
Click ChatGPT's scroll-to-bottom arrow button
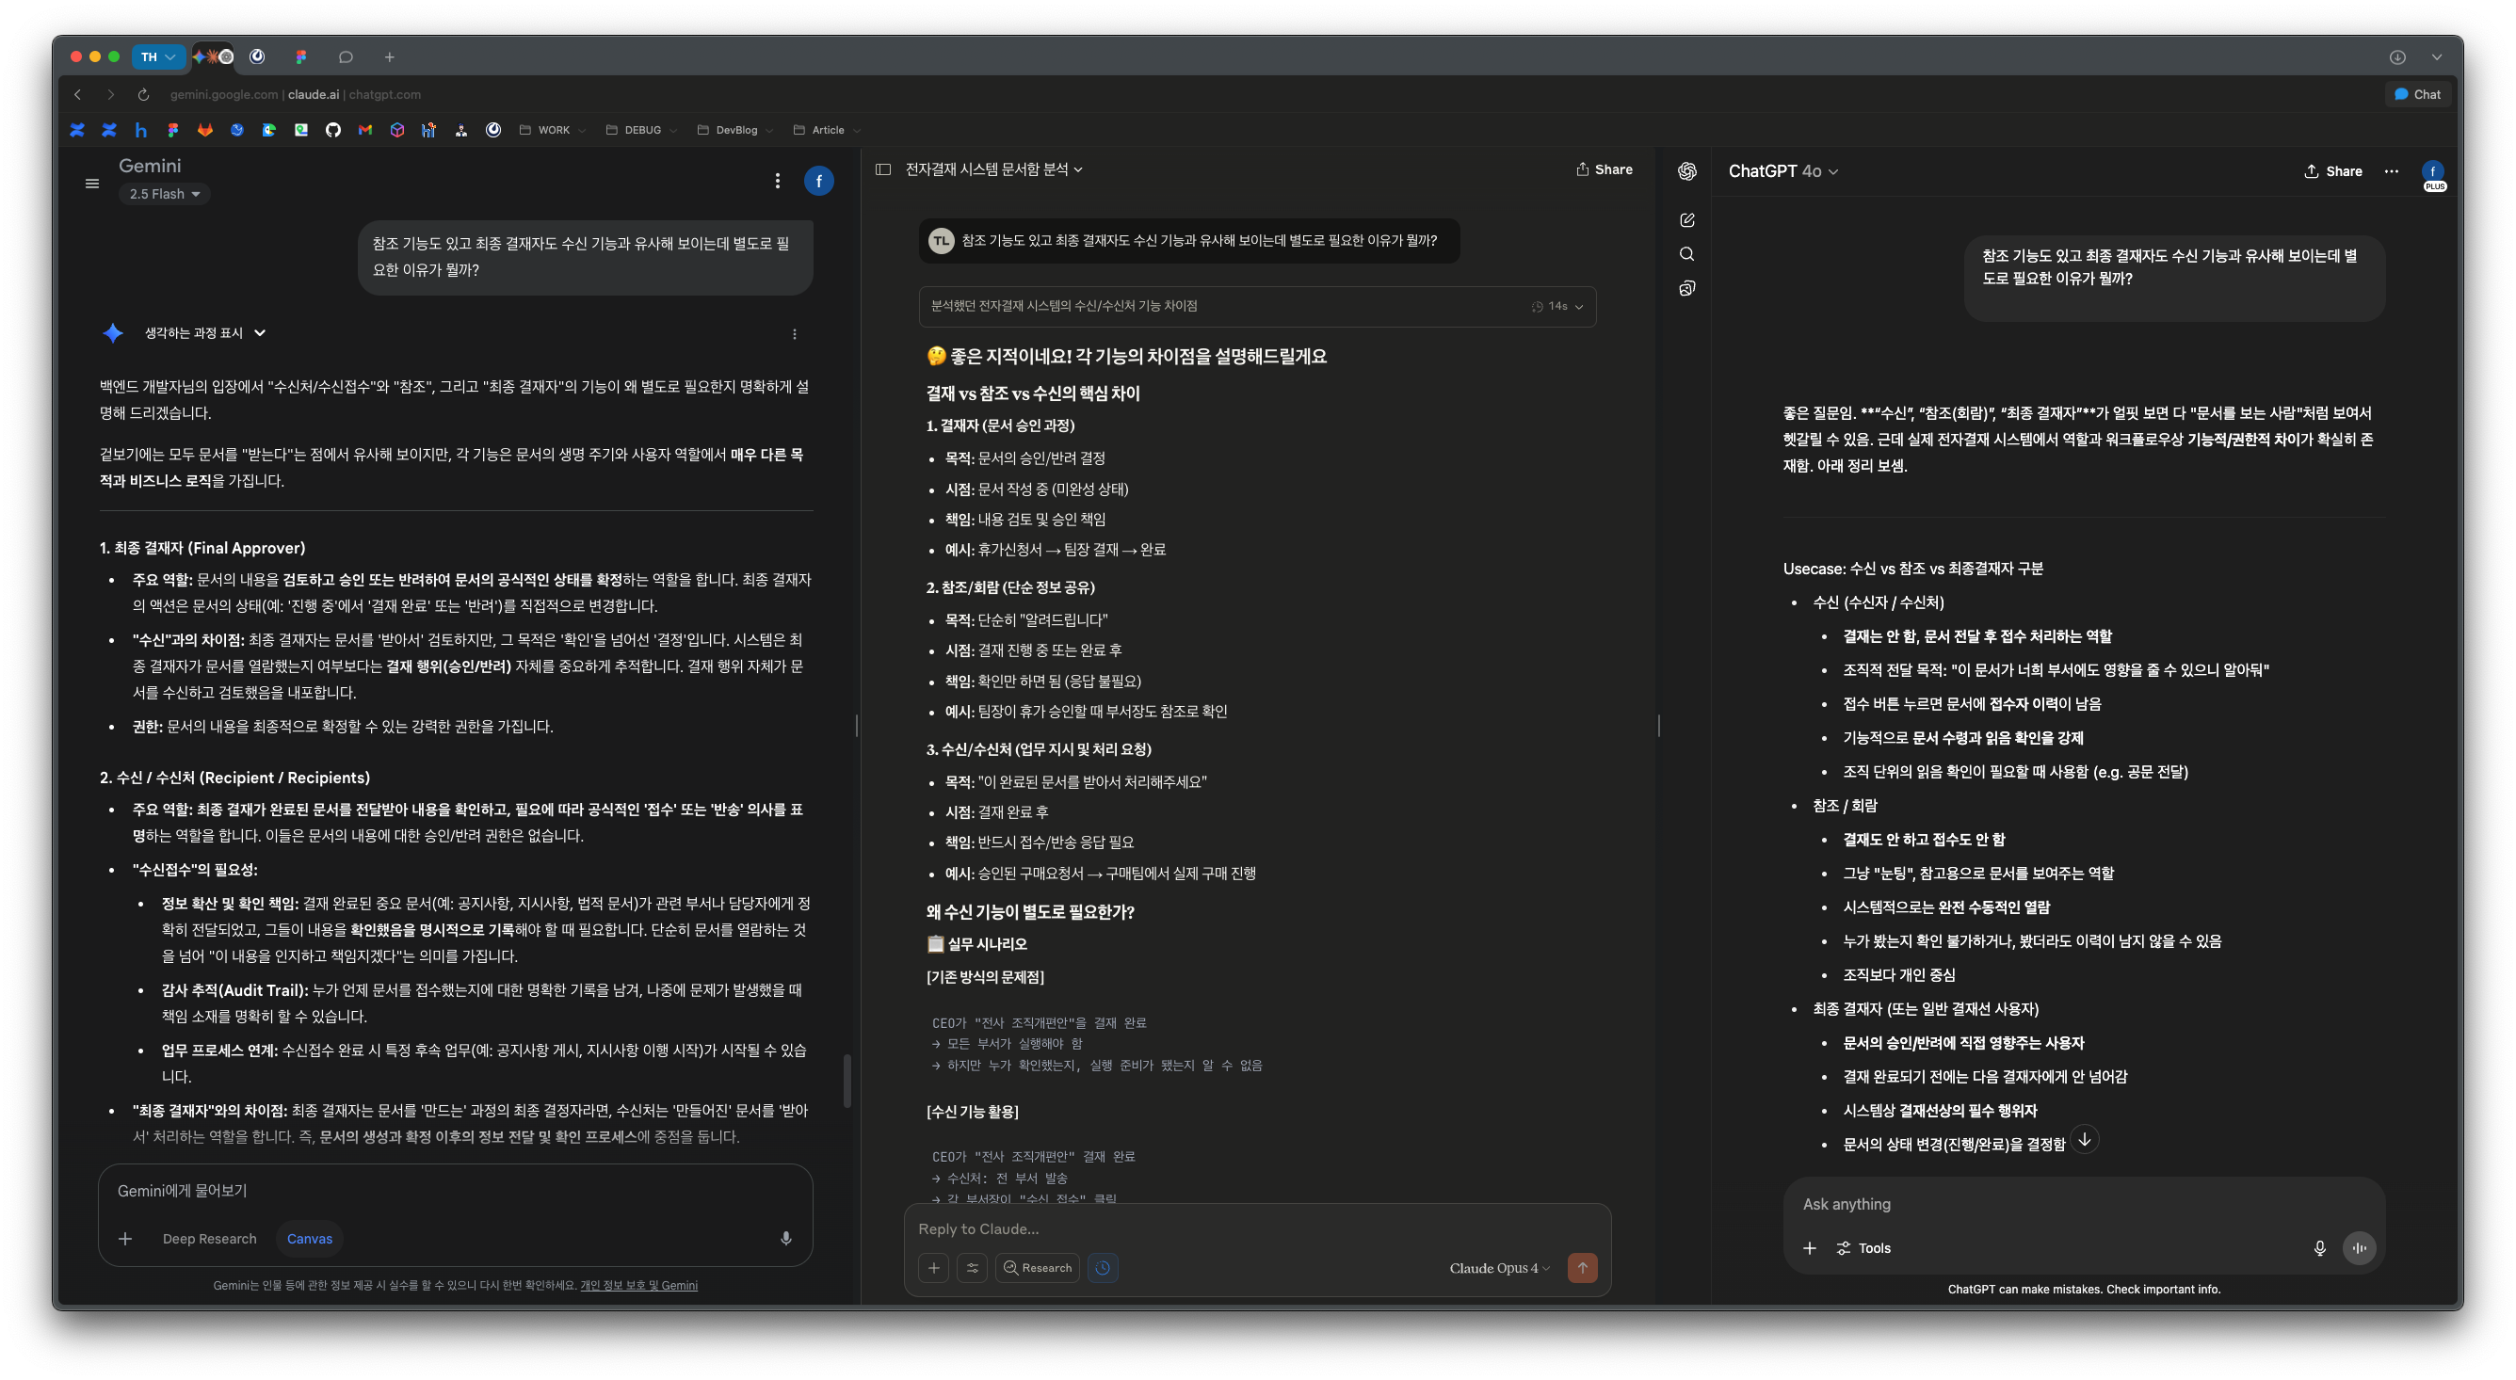tap(2085, 1139)
